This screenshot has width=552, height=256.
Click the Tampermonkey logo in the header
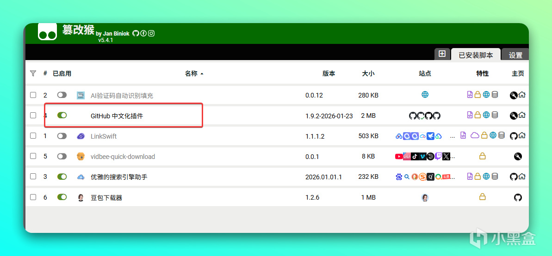48,32
